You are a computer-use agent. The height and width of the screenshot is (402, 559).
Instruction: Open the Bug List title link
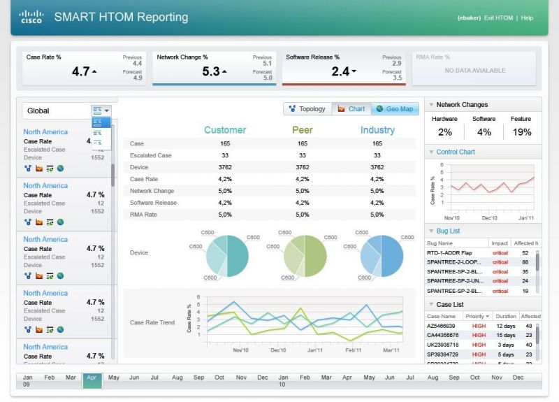pyautogui.click(x=448, y=231)
